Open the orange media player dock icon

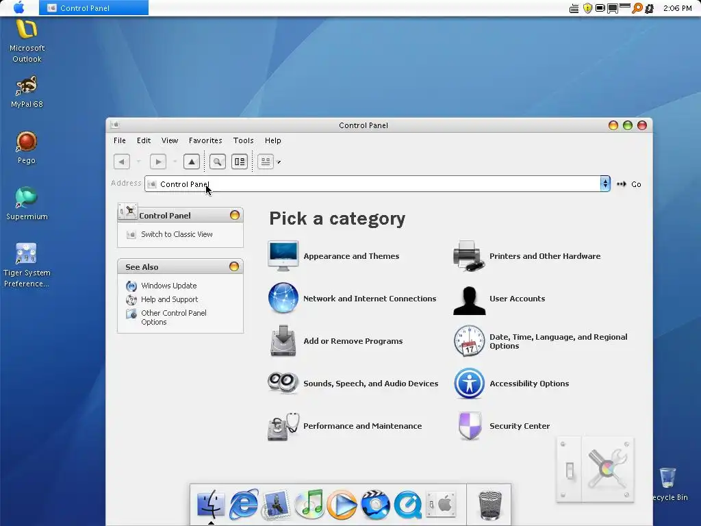342,505
